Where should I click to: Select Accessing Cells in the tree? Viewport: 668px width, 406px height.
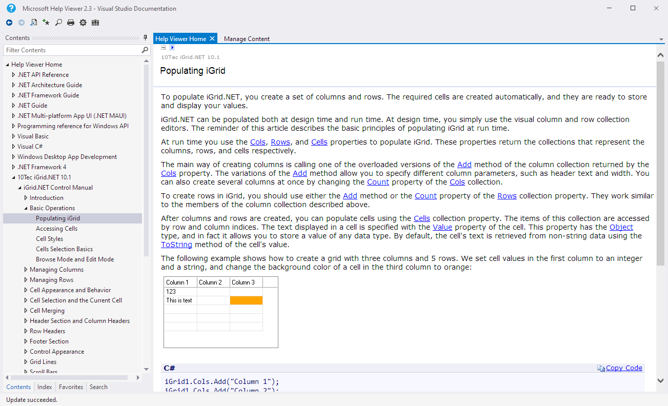56,229
